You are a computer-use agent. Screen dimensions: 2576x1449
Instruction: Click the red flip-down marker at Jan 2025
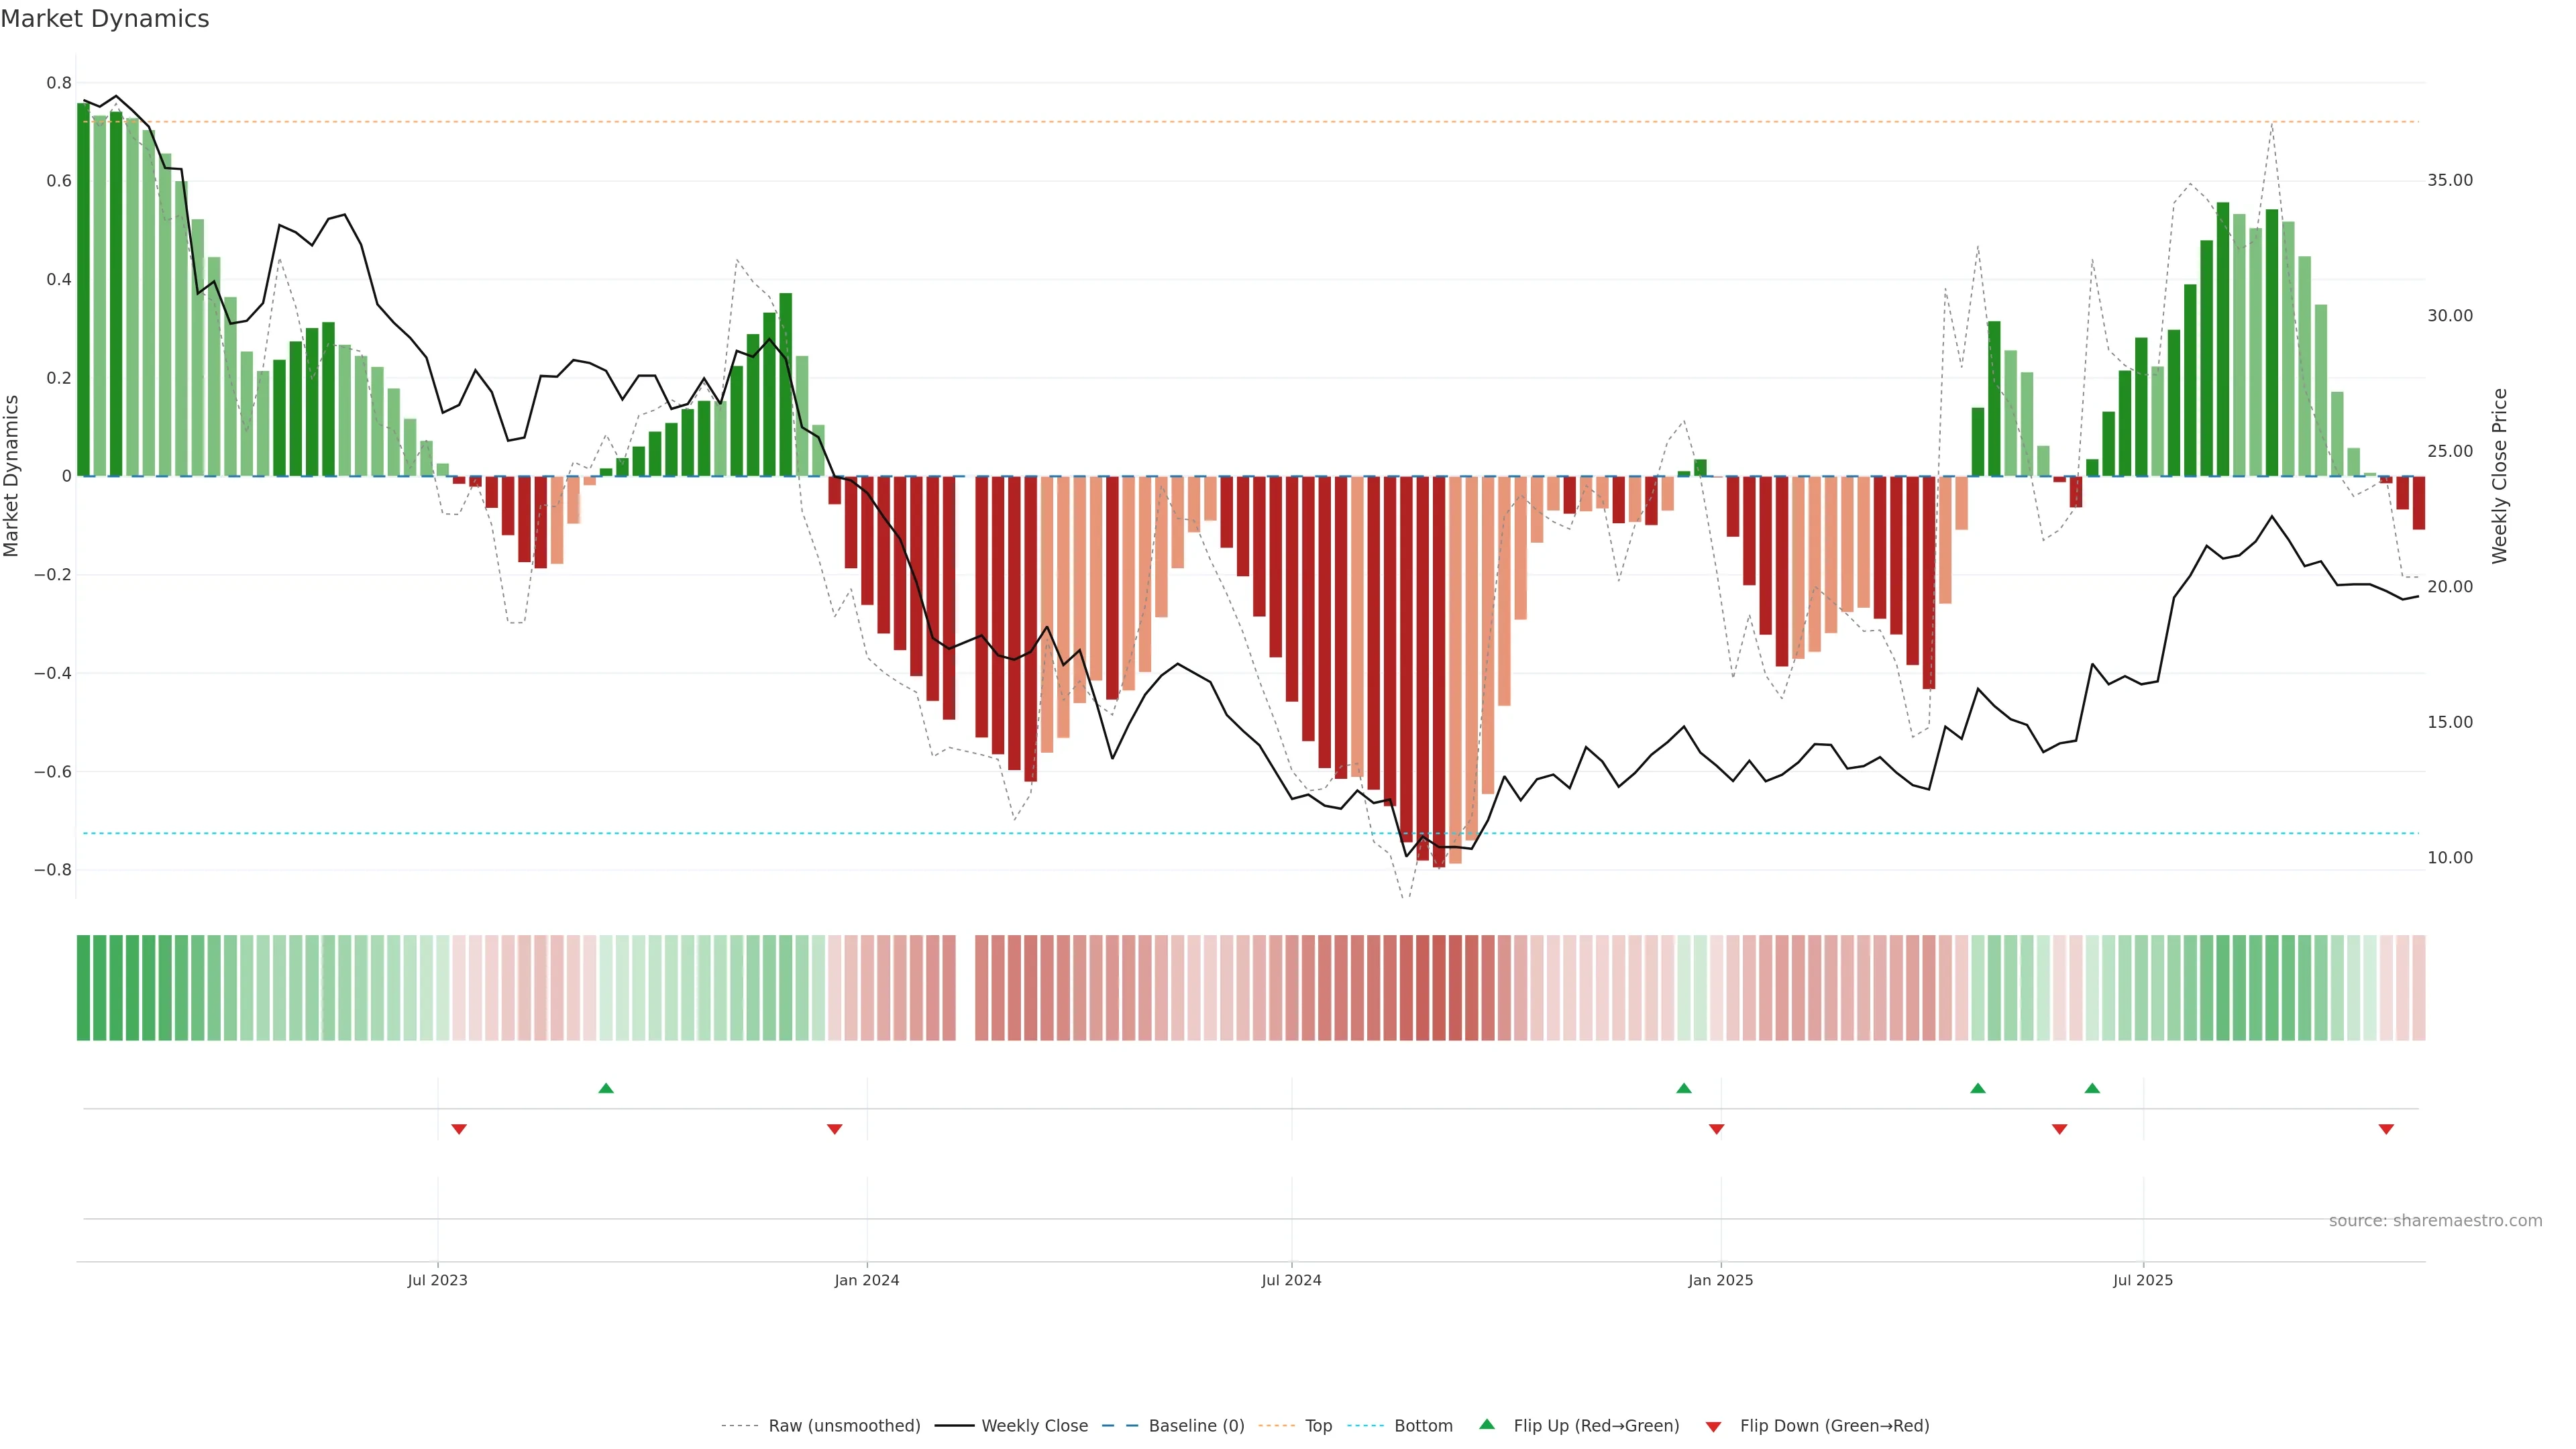point(1717,1129)
